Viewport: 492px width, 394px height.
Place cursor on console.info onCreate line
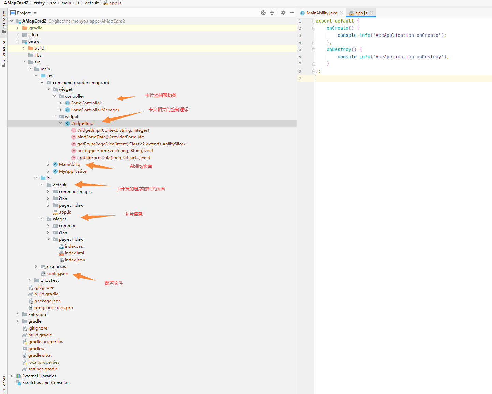point(392,35)
